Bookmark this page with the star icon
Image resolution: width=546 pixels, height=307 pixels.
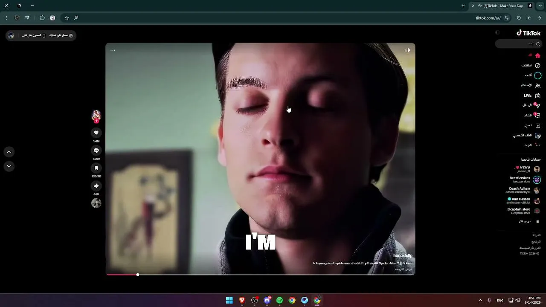pos(67,18)
